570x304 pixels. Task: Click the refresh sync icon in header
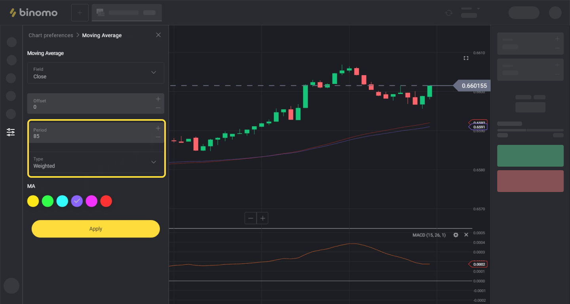coord(449,13)
